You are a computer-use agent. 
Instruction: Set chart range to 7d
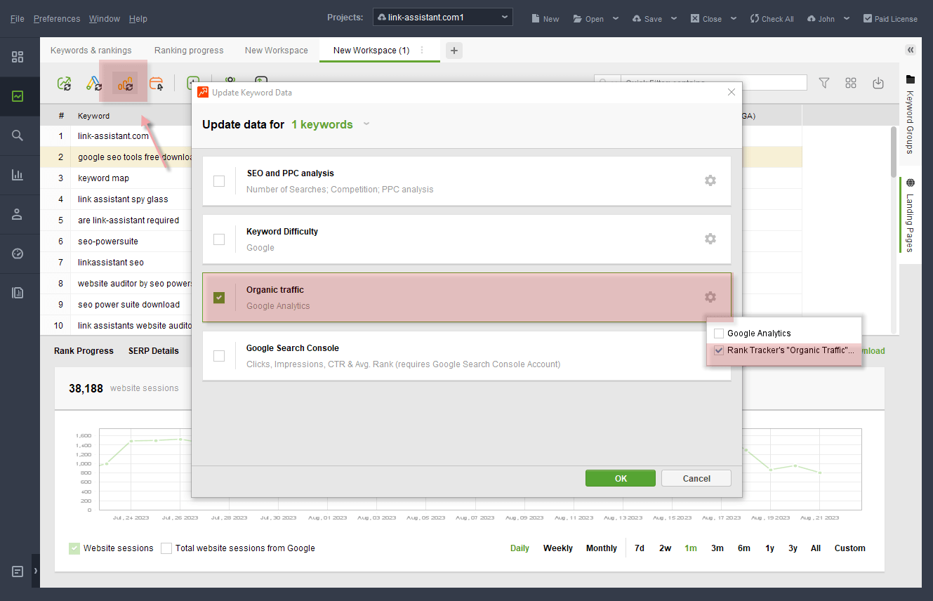click(x=640, y=548)
